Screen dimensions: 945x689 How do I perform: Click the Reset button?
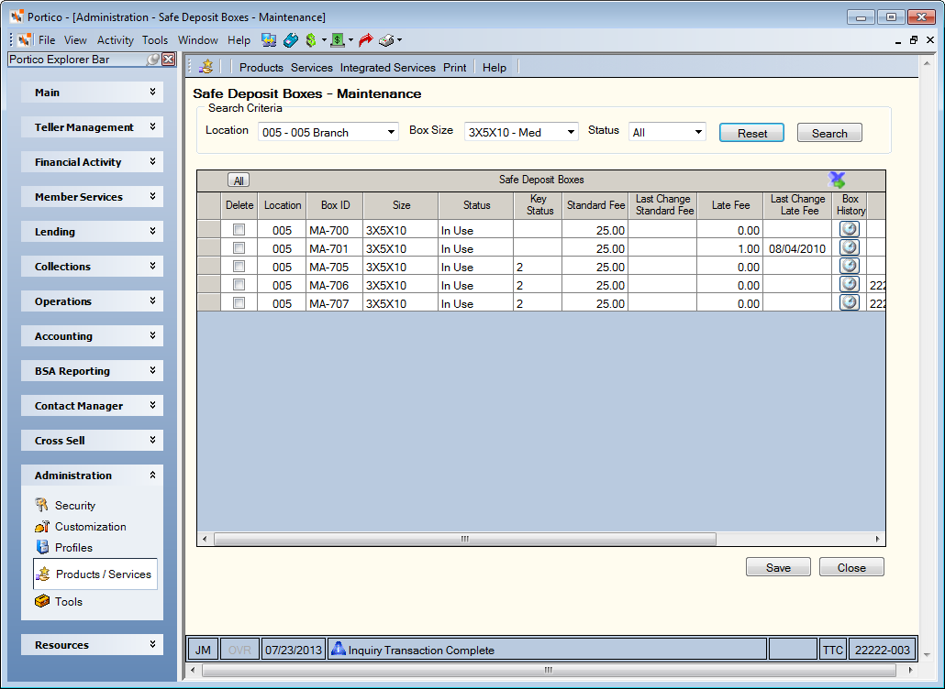[x=751, y=133]
